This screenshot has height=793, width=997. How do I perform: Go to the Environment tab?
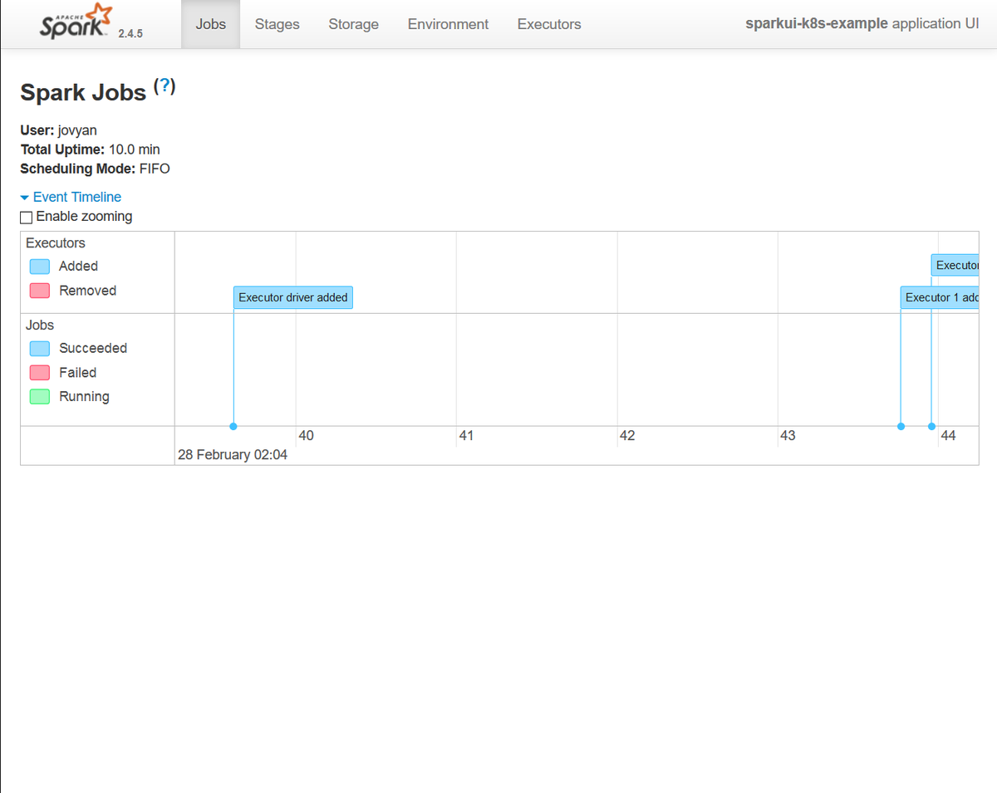tap(448, 24)
